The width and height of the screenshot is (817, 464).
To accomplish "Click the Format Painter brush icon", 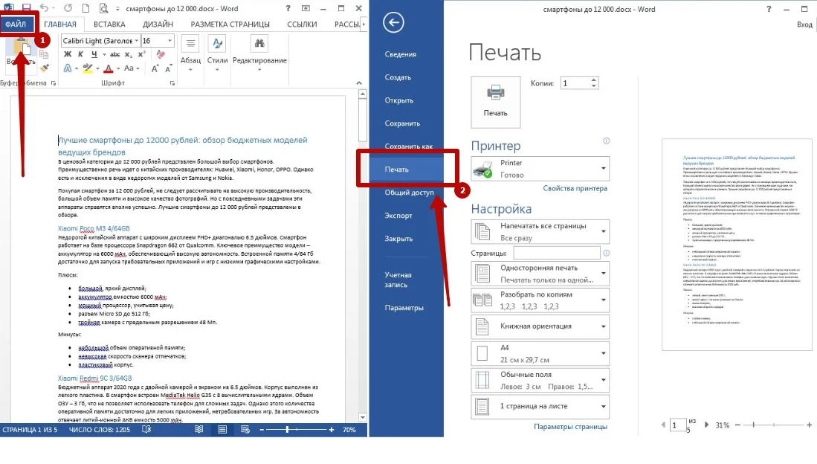I will tap(45, 68).
